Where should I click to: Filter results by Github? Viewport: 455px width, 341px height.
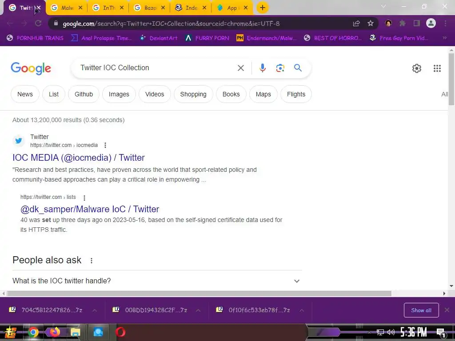84,94
